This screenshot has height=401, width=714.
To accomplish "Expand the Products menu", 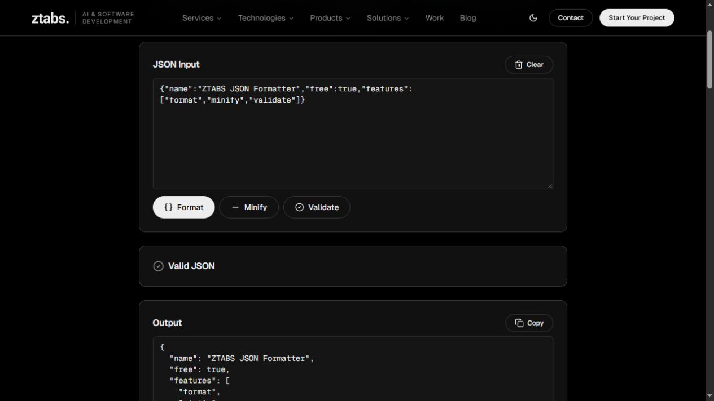I will click(x=330, y=18).
